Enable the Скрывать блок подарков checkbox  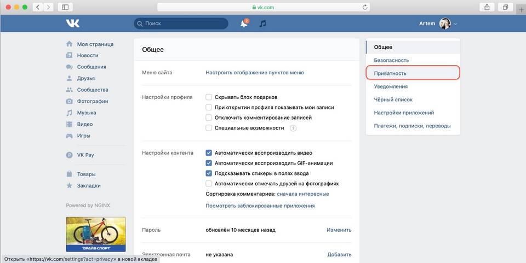(209, 97)
